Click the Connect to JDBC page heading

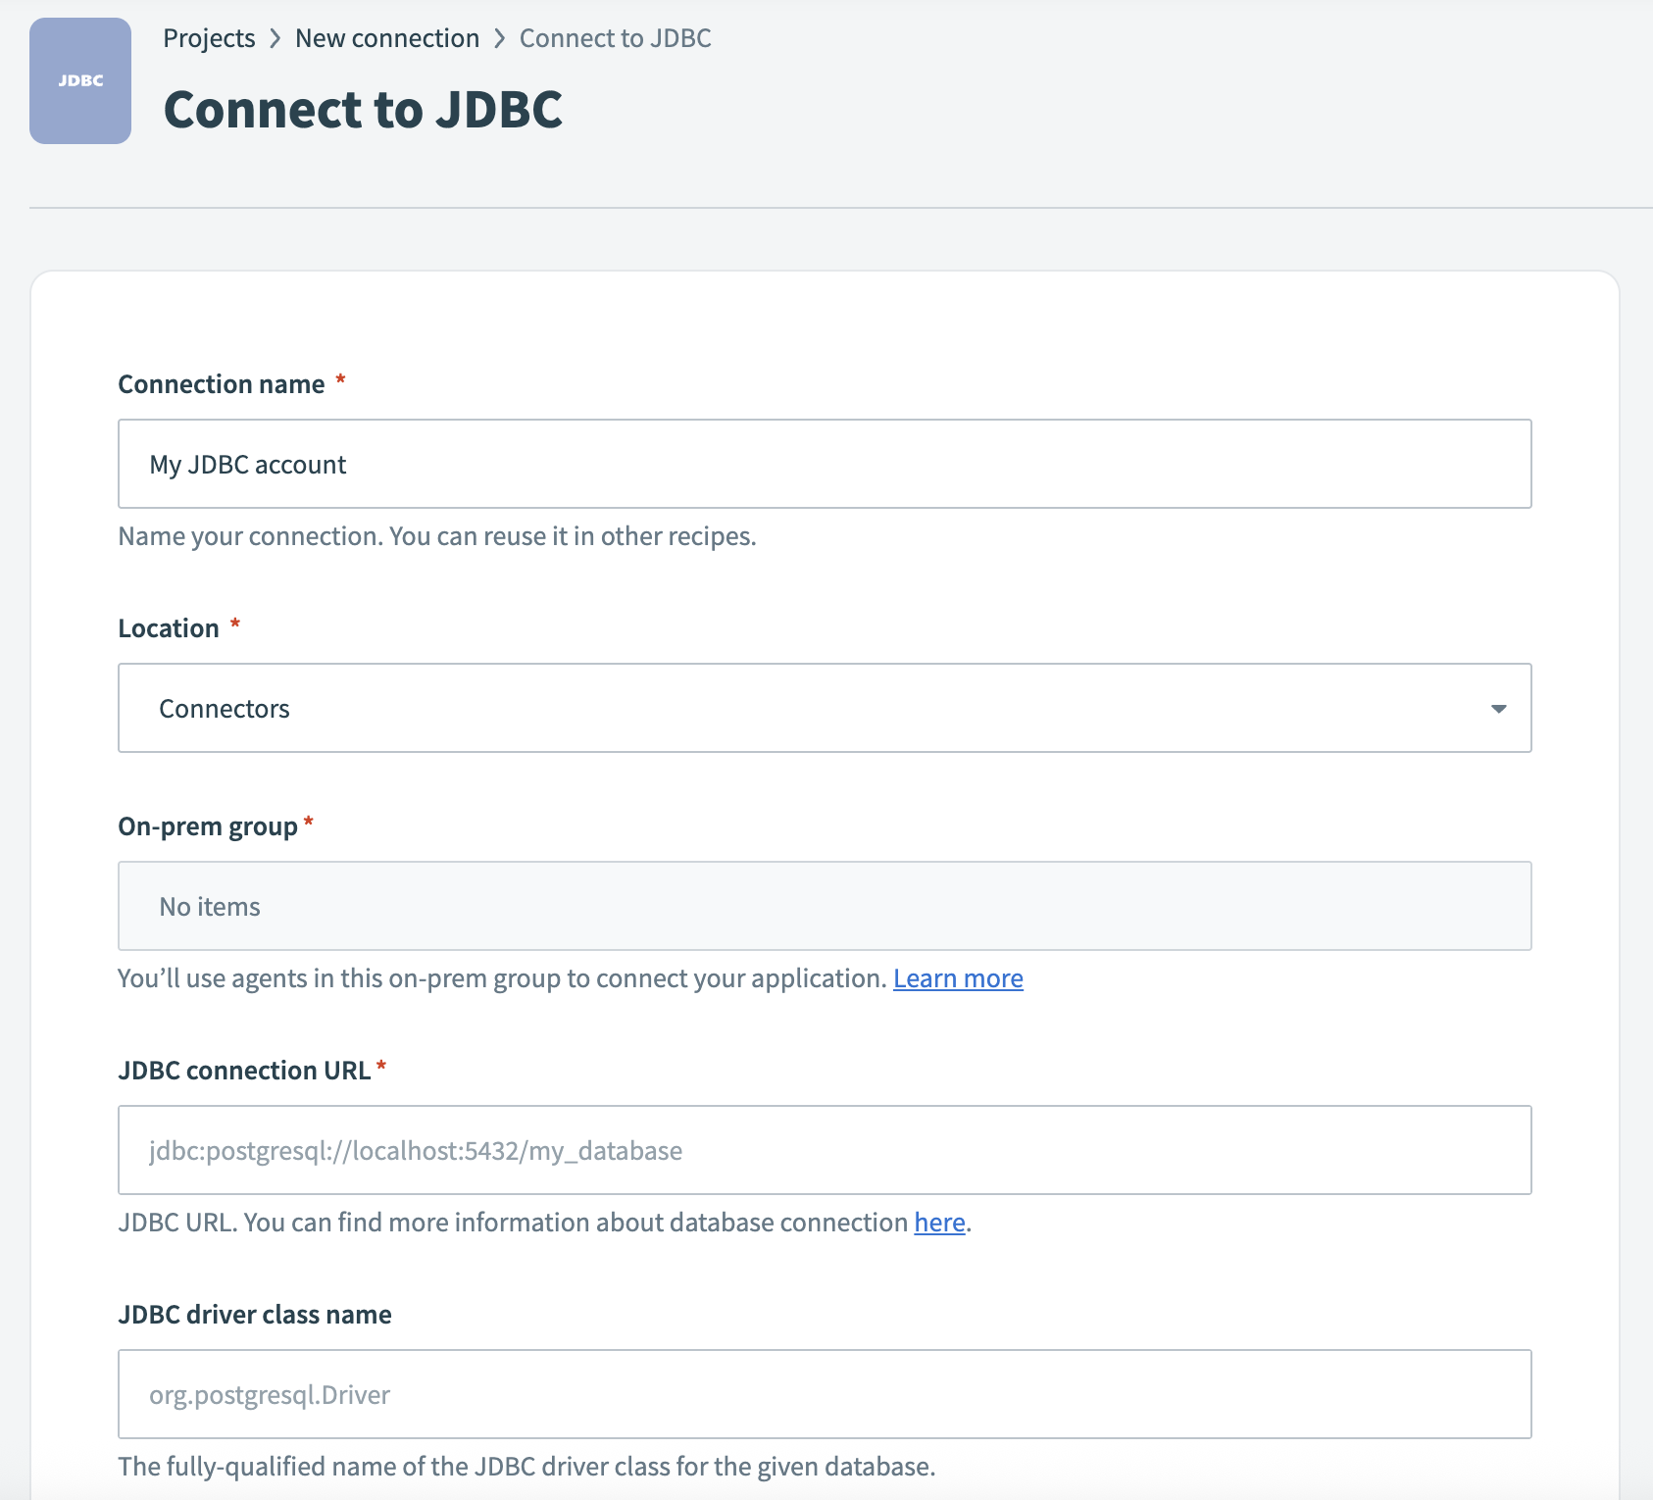click(364, 110)
